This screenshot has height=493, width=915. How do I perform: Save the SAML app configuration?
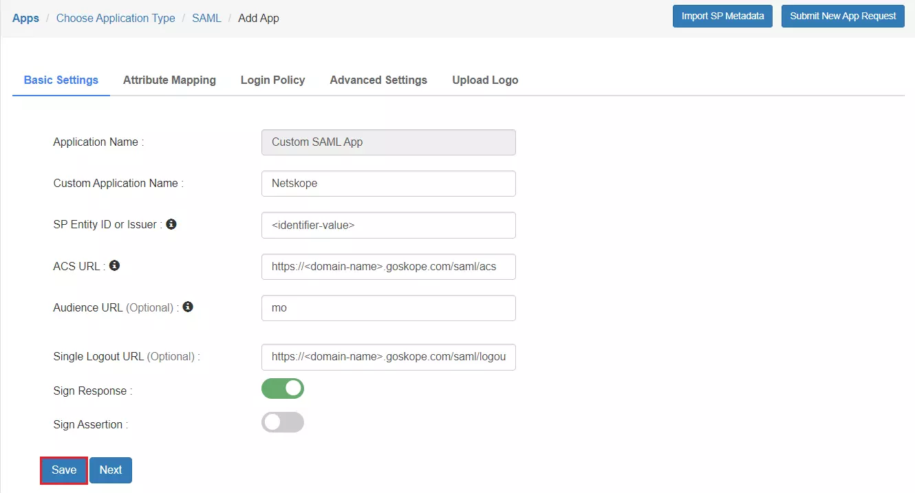[63, 470]
